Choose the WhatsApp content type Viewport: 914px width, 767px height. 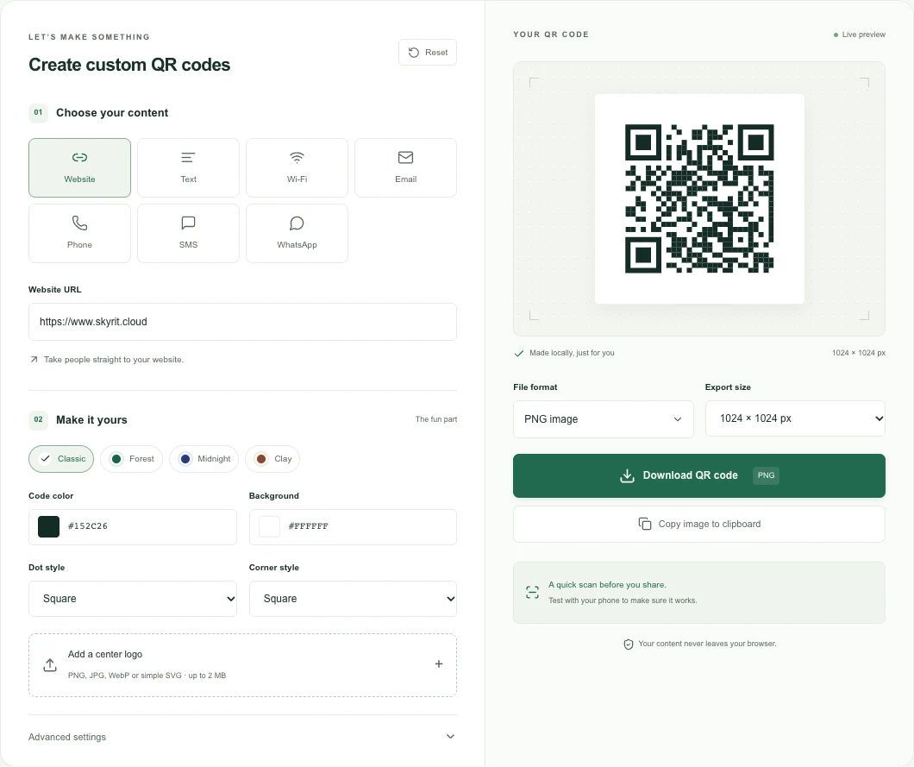coord(297,233)
